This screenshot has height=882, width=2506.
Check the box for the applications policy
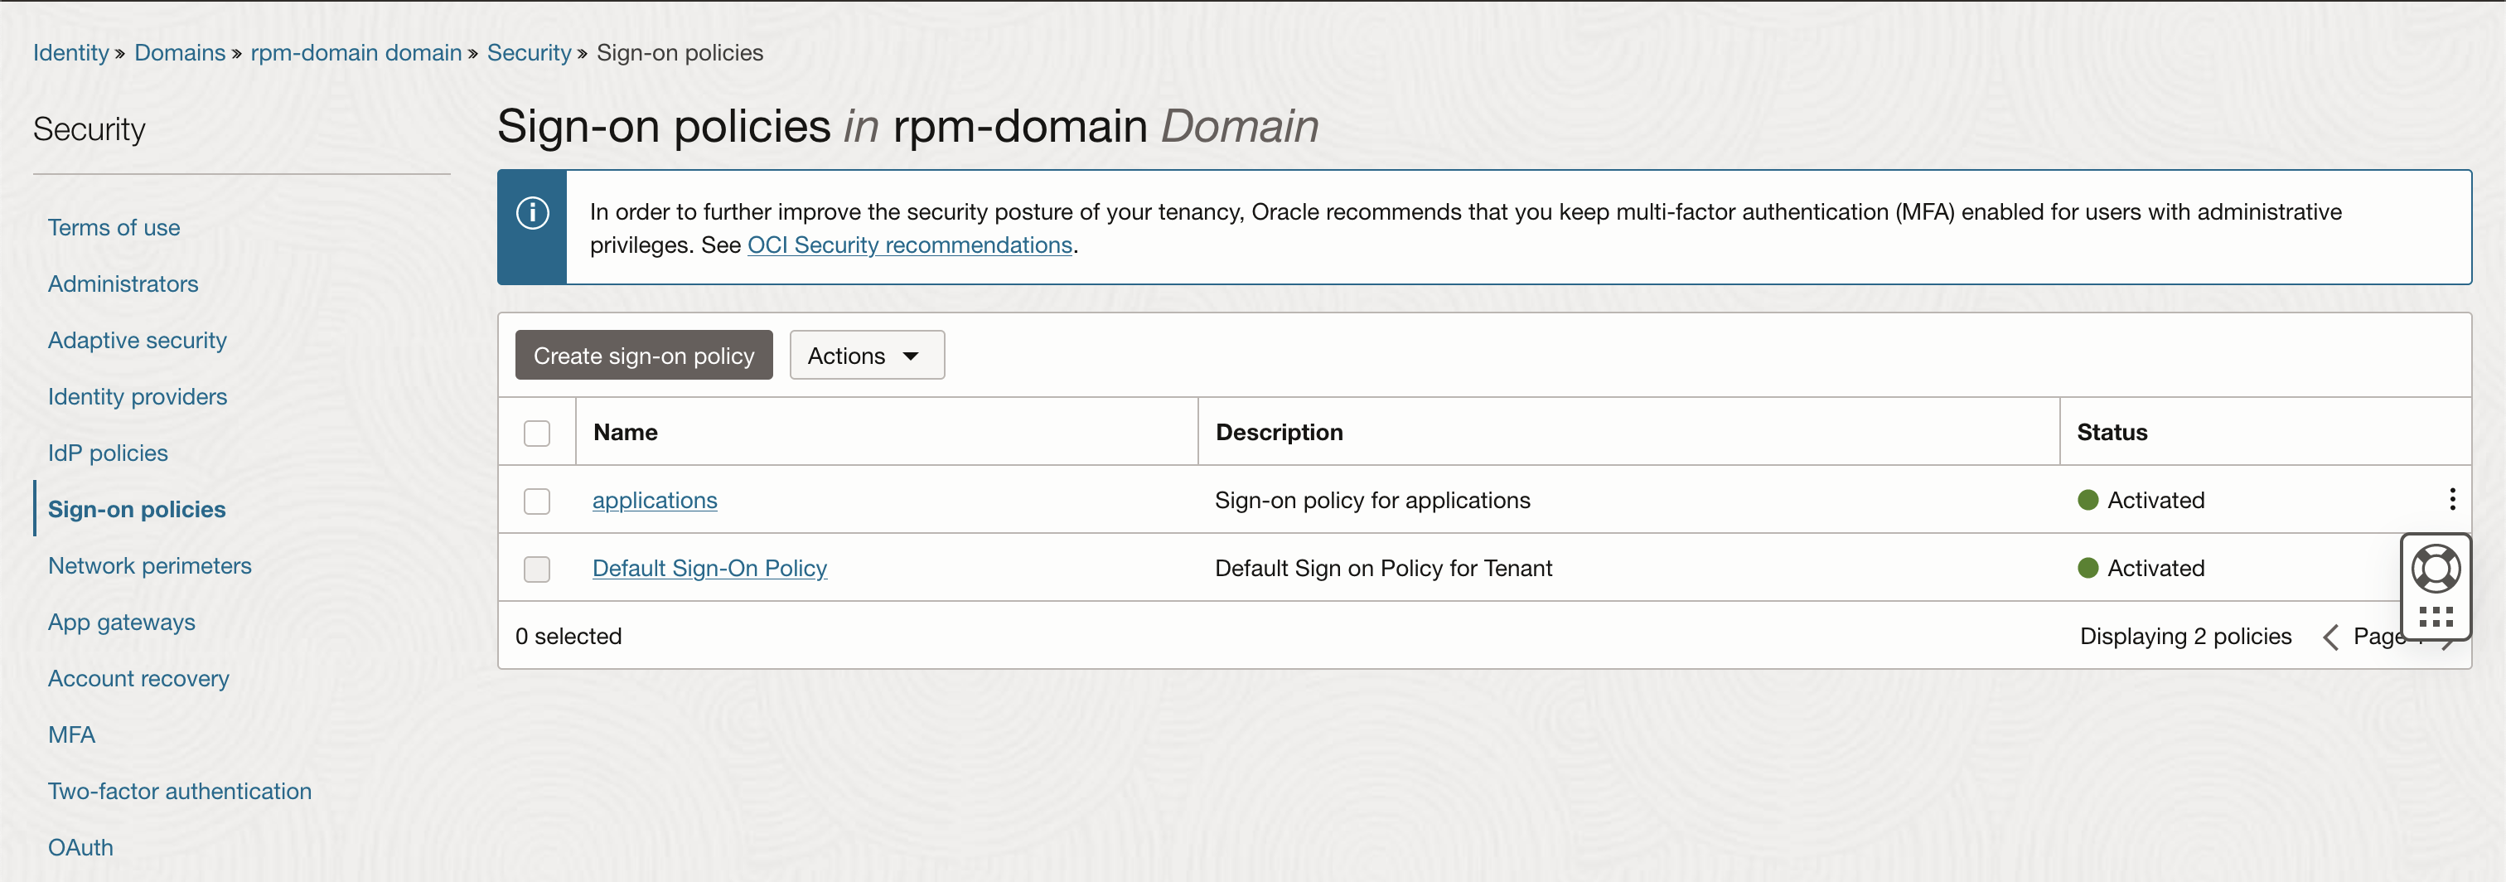pos(537,502)
